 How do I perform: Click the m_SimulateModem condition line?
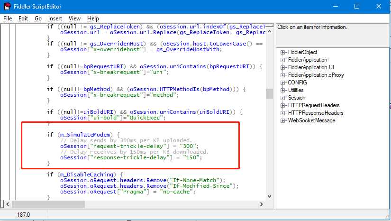click(x=83, y=135)
